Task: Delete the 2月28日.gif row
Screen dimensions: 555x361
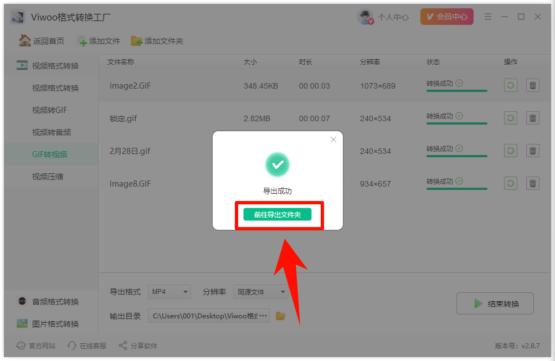Action: pos(533,151)
